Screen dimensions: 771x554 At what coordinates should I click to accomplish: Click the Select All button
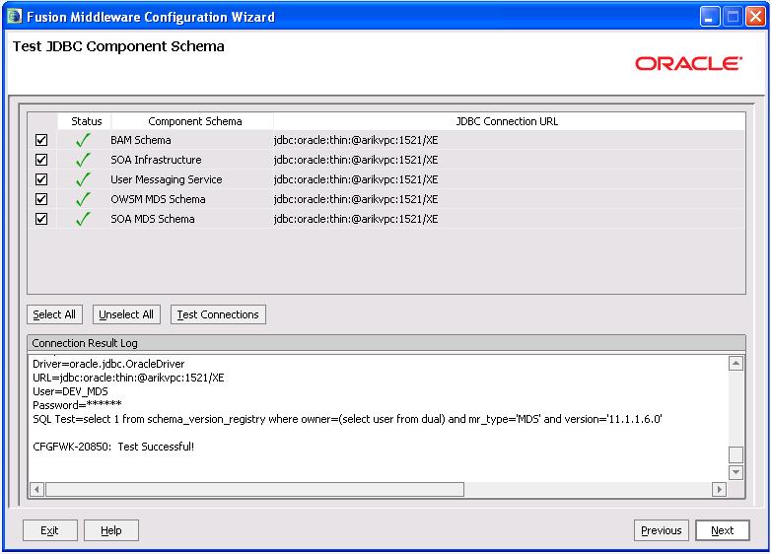pos(54,314)
